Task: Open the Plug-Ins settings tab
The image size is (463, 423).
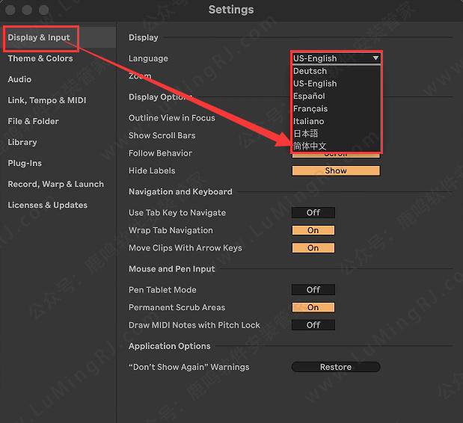Action: (x=25, y=163)
